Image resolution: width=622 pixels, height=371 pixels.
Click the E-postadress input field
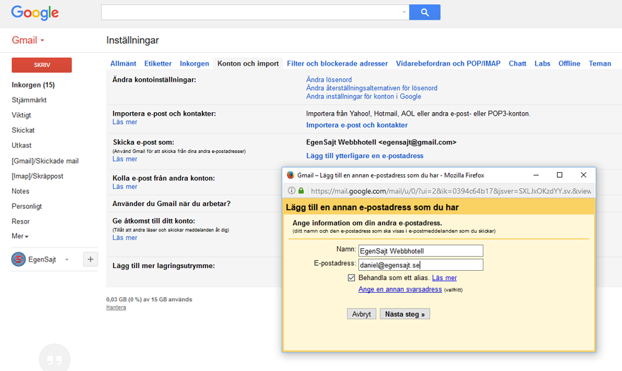[x=421, y=265]
